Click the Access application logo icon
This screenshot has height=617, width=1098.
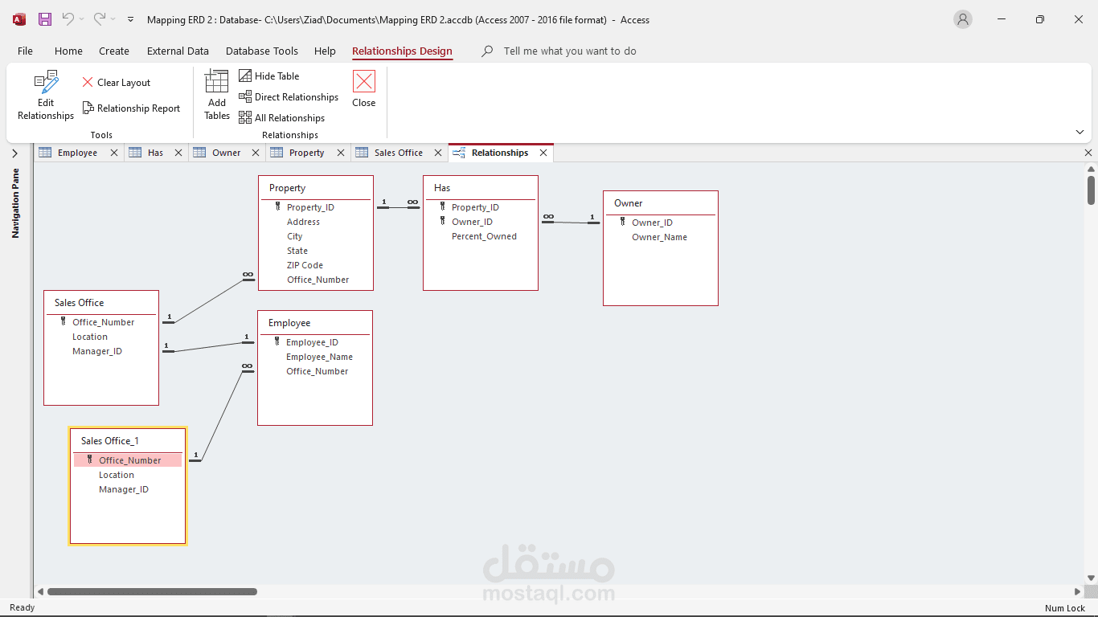19,19
